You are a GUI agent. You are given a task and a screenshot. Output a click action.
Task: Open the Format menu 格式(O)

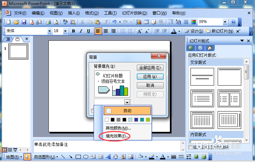(x=92, y=13)
